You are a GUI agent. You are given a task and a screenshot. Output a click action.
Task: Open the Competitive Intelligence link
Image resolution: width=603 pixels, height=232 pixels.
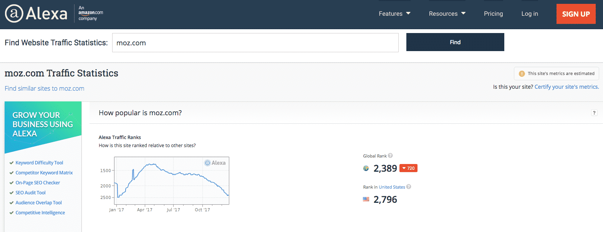(40, 213)
